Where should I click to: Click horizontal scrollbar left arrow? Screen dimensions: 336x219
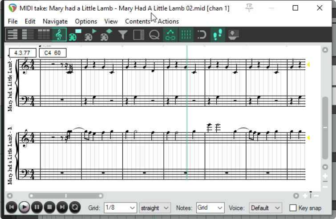10,196
